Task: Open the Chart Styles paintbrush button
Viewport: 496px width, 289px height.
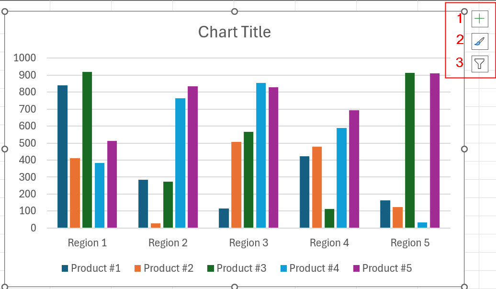Action: (x=480, y=42)
